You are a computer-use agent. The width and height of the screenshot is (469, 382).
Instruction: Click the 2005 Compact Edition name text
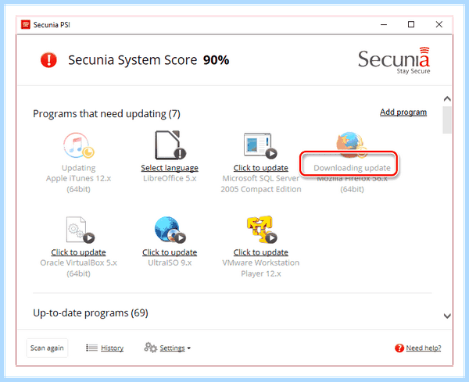(x=261, y=189)
